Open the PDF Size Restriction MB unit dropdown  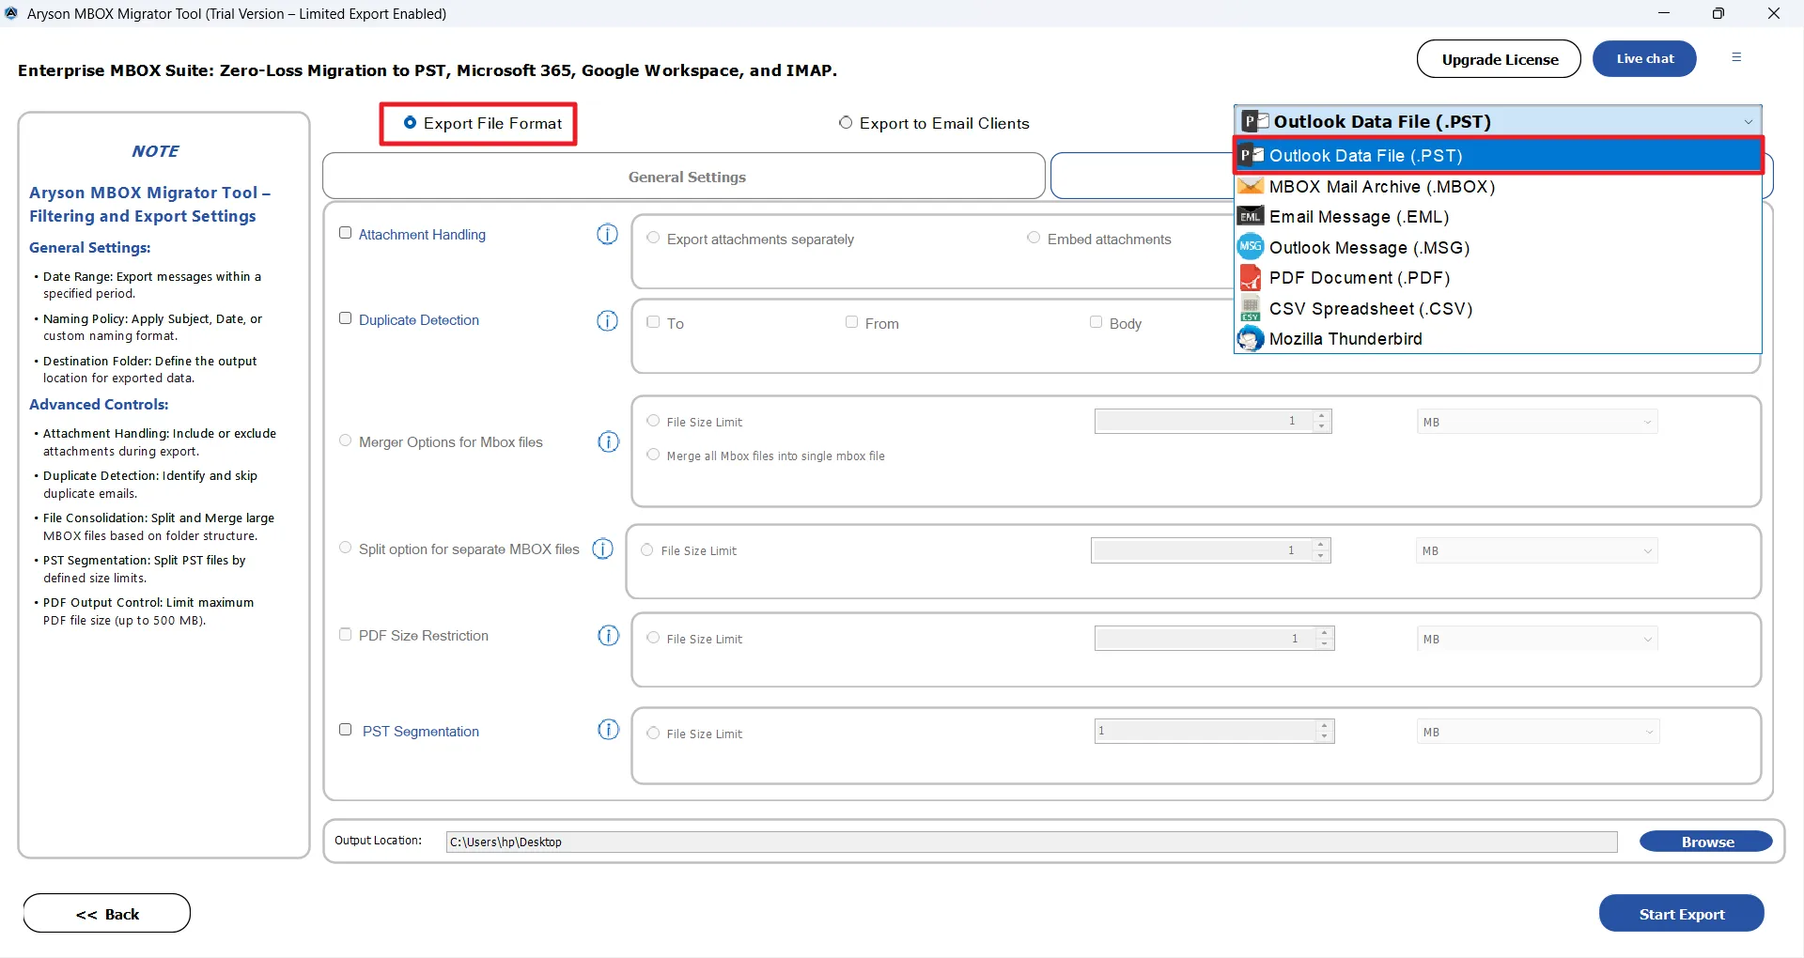[x=1537, y=639]
